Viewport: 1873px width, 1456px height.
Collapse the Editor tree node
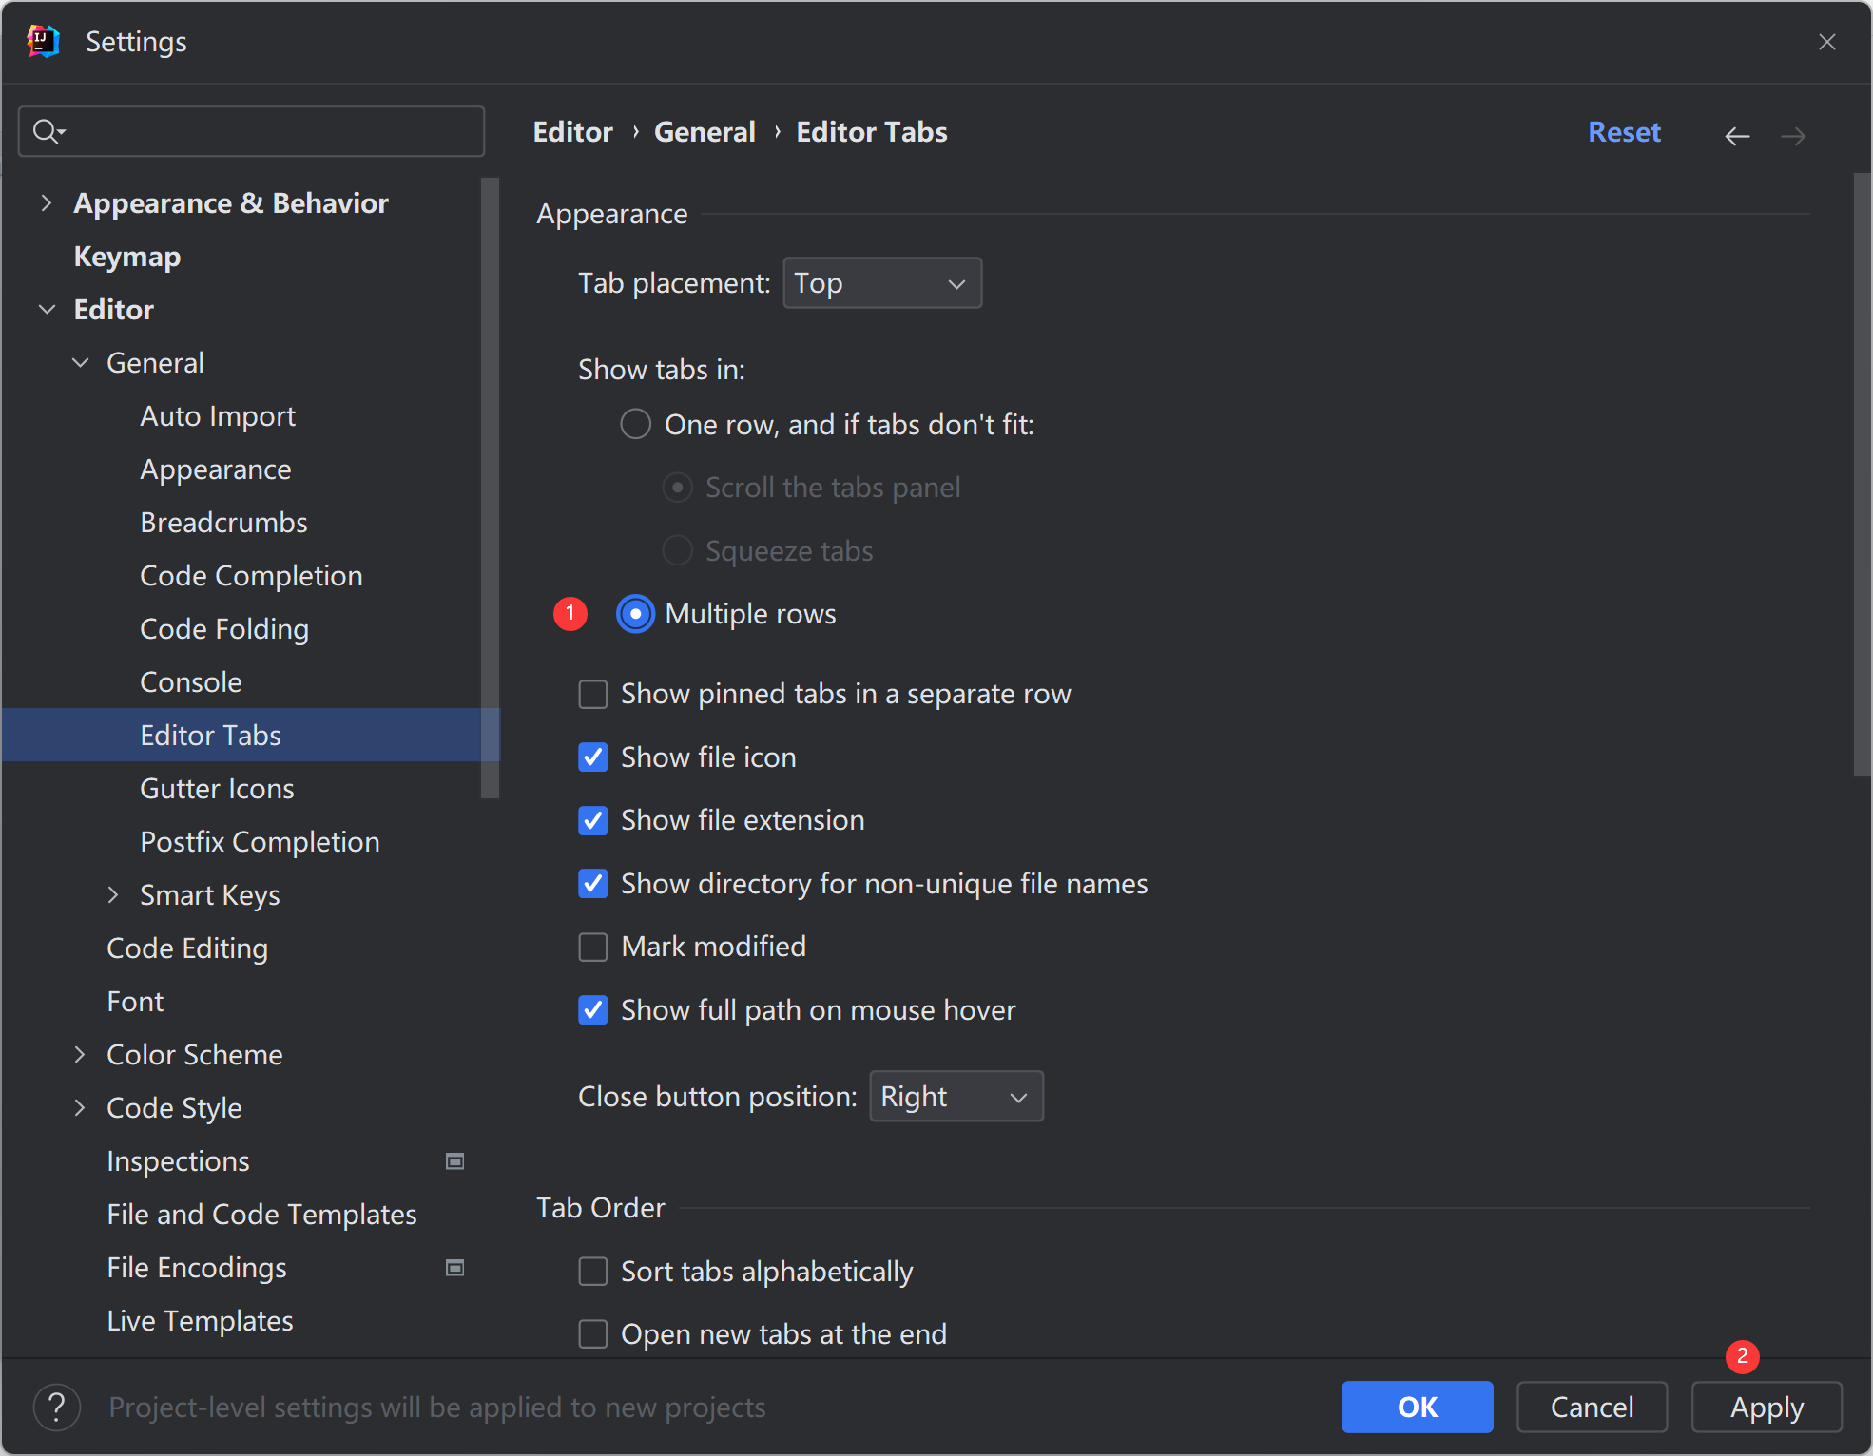[46, 309]
